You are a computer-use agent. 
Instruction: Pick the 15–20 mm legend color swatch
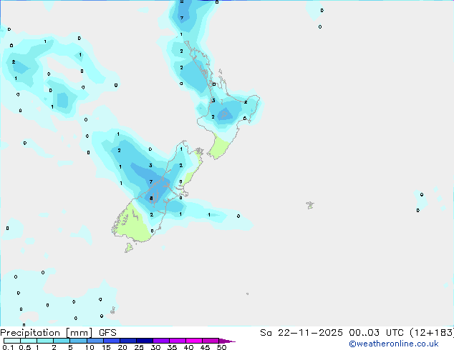112,341
